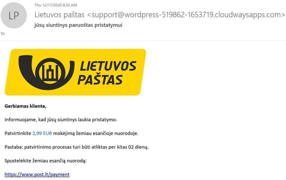This screenshot has width=286, height=180.
Task: Click the received date Thu 12/17/2020 8:20 AM
Action: pyautogui.click(x=56, y=5)
